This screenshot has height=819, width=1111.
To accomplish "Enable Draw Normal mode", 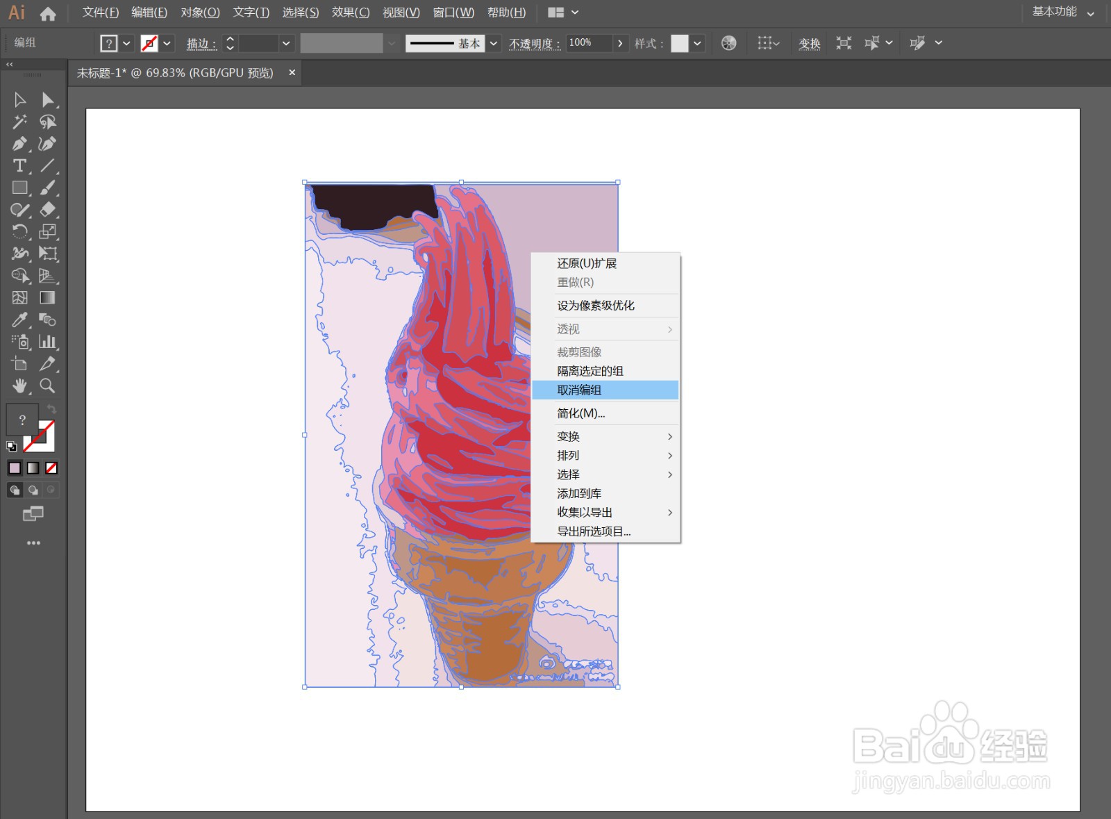I will [x=15, y=490].
